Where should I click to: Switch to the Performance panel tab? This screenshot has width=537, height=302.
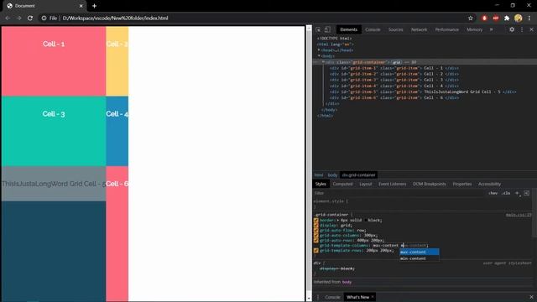(x=447, y=30)
